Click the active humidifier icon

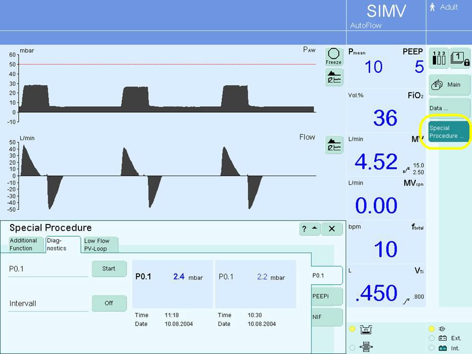click(365, 329)
